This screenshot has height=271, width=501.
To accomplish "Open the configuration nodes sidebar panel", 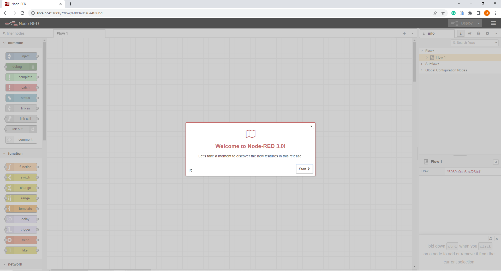I will [x=487, y=33].
